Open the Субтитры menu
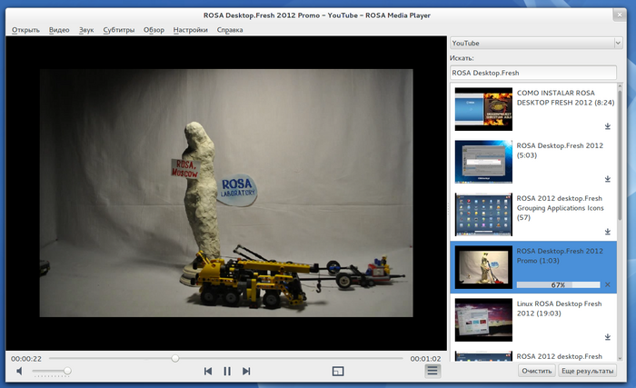 (118, 30)
